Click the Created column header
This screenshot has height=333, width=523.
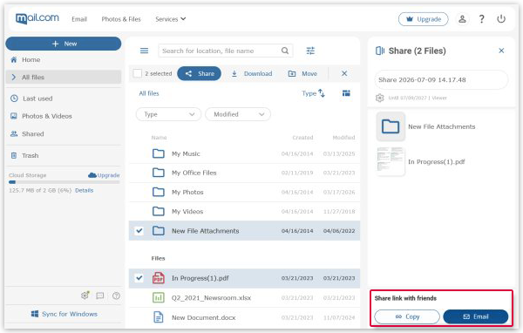(302, 138)
